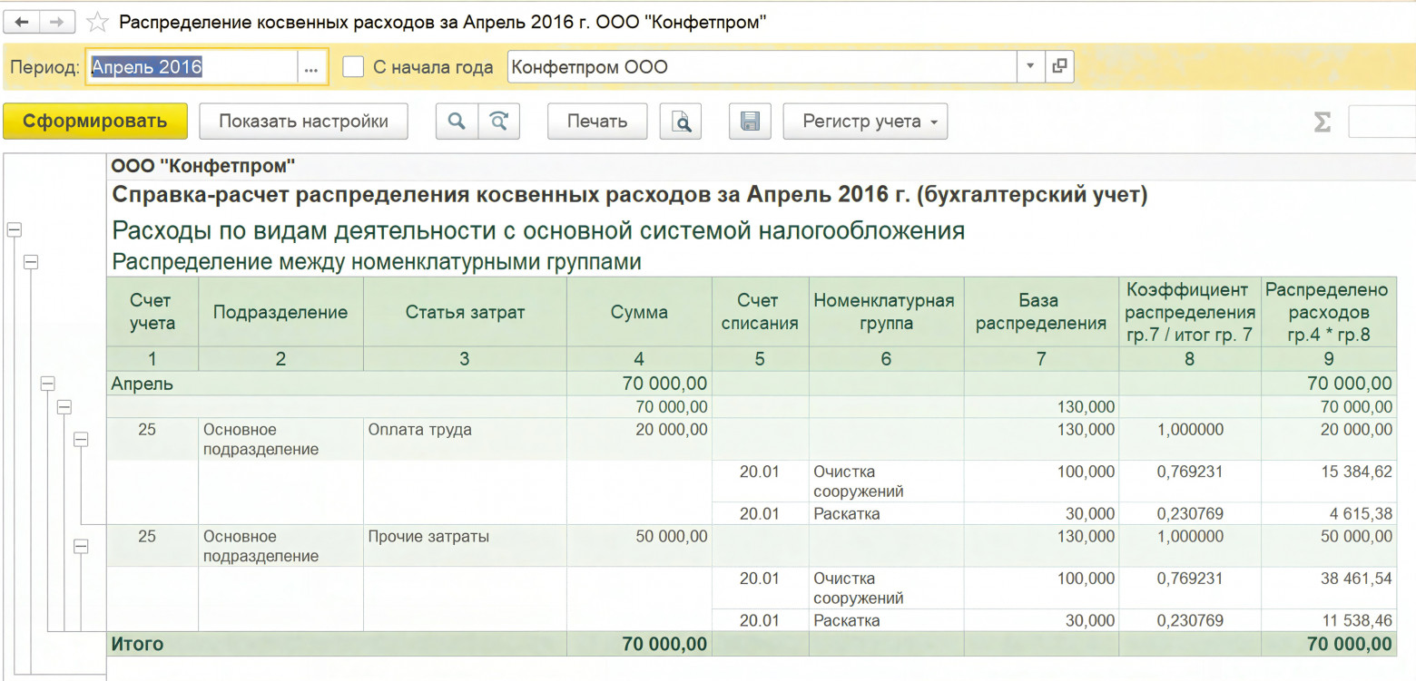Screen dimensions: 1416x681
Task: Collapse the entire report via top minus expander
Action: tap(14, 229)
